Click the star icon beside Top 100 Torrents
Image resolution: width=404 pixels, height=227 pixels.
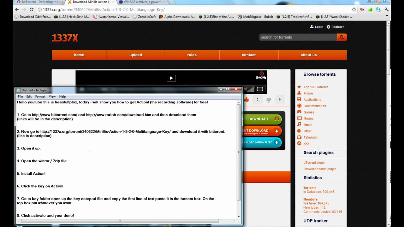(x=299, y=87)
